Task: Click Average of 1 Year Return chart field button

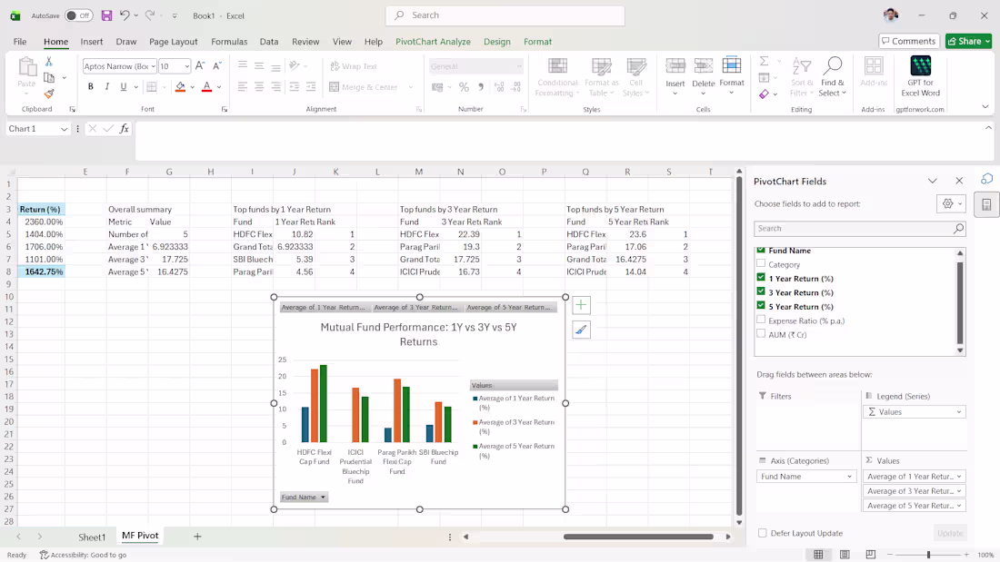Action: pos(324,307)
